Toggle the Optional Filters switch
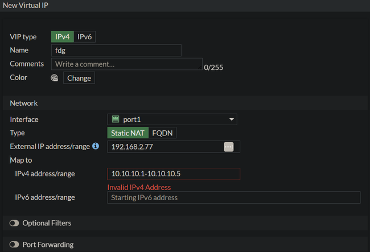This screenshot has height=252, width=370. tap(14, 223)
